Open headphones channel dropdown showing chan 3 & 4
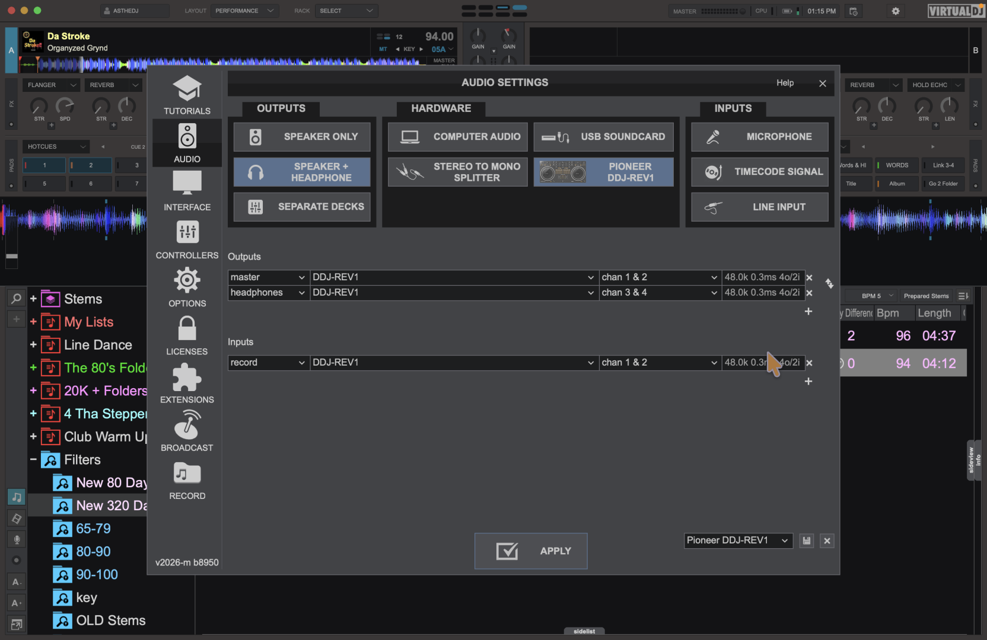This screenshot has width=987, height=640. 659,293
